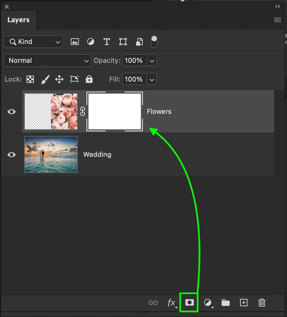Screen dimensions: 287x317
Task: Filter for smart objects icon
Action: coord(139,42)
